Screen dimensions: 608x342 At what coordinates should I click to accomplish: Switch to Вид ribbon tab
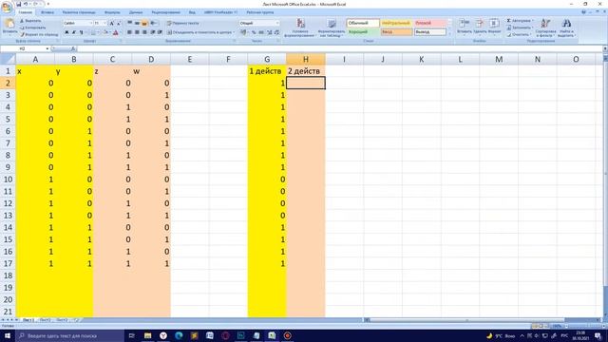click(192, 12)
